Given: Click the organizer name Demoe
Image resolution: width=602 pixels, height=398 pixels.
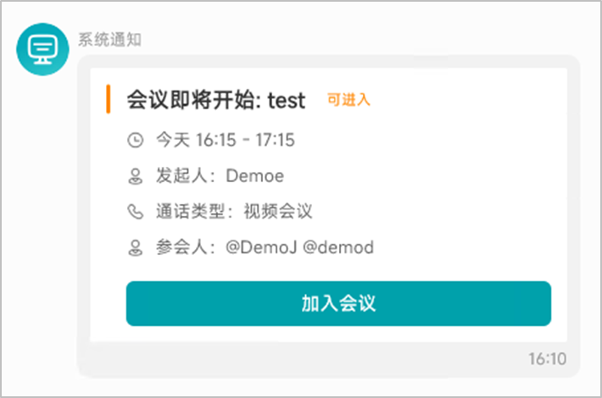Looking at the screenshot, I should tap(255, 176).
